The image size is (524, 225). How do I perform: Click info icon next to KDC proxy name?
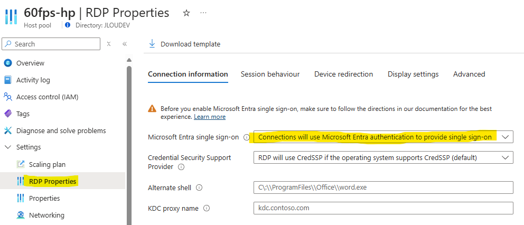[x=207, y=208]
